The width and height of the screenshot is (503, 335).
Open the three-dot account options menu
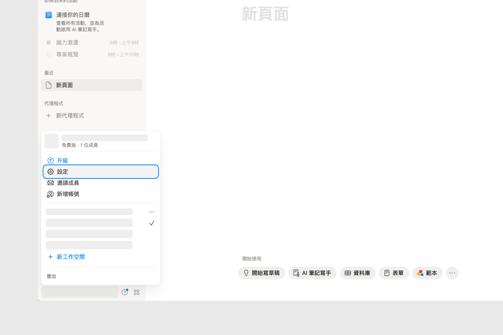click(x=152, y=212)
